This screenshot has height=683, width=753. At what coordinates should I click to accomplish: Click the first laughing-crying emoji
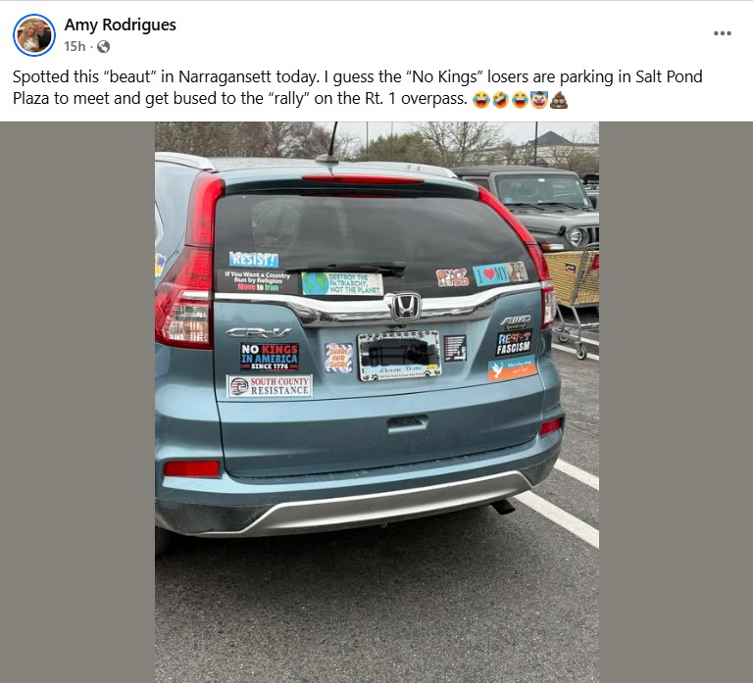(x=480, y=100)
